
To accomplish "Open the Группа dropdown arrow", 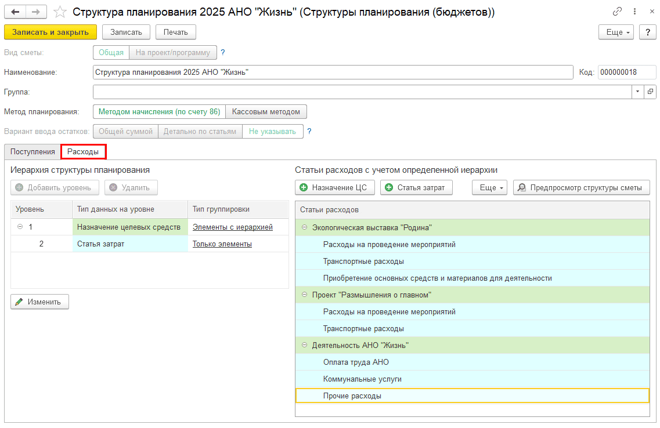I will coord(637,92).
